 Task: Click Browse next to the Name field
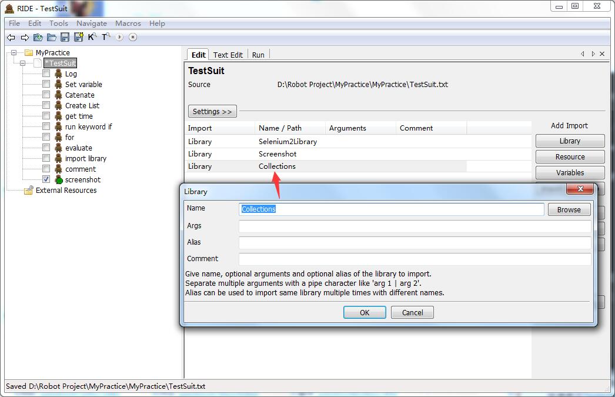569,209
